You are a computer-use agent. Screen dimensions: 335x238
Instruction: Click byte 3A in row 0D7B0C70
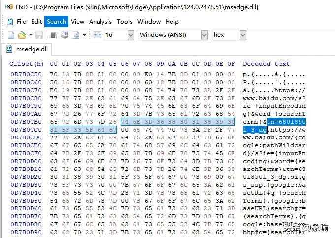(x=207, y=90)
